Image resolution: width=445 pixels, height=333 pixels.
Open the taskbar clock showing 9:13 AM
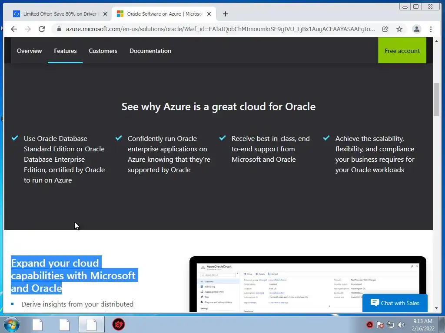tap(423, 325)
